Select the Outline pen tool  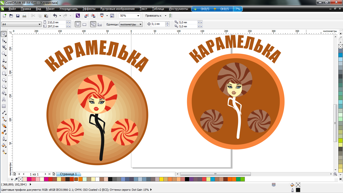click(4, 139)
